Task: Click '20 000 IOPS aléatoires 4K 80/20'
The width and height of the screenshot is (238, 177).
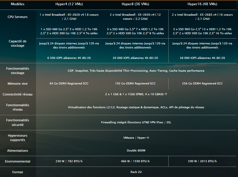Action: click(x=135, y=58)
